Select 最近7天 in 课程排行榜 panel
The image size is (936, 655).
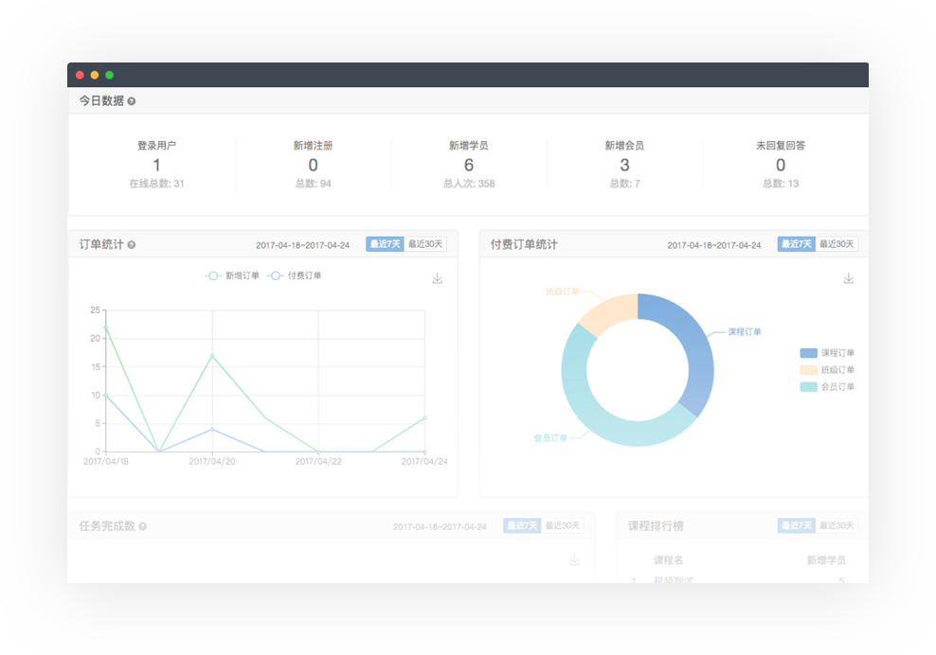[x=797, y=525]
